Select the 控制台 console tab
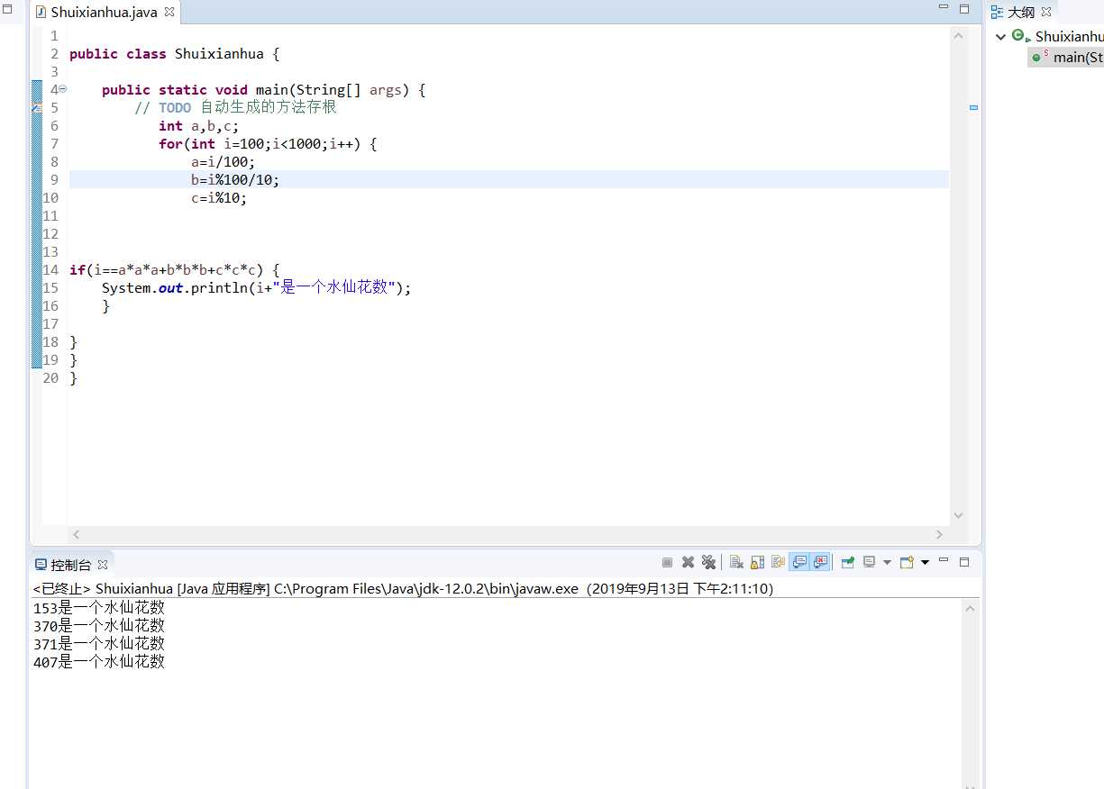 pos(70,565)
